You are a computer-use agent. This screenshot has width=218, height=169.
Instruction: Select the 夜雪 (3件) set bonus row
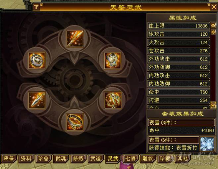[x=181, y=122]
